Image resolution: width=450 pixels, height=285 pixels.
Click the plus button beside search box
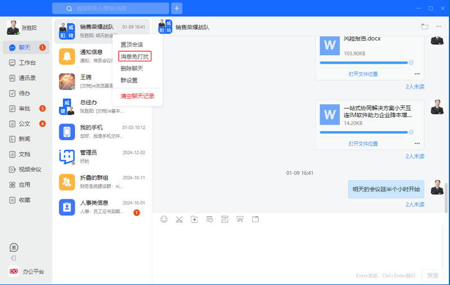pyautogui.click(x=177, y=8)
